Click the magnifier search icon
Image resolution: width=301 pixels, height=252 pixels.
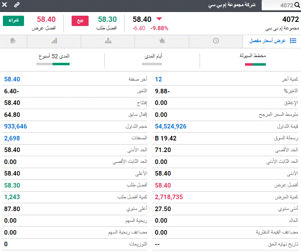coord(297,5)
